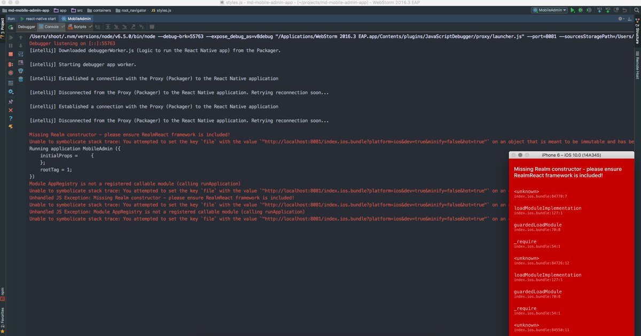
Task: Click the app folder breadcrumb
Action: coord(60,10)
